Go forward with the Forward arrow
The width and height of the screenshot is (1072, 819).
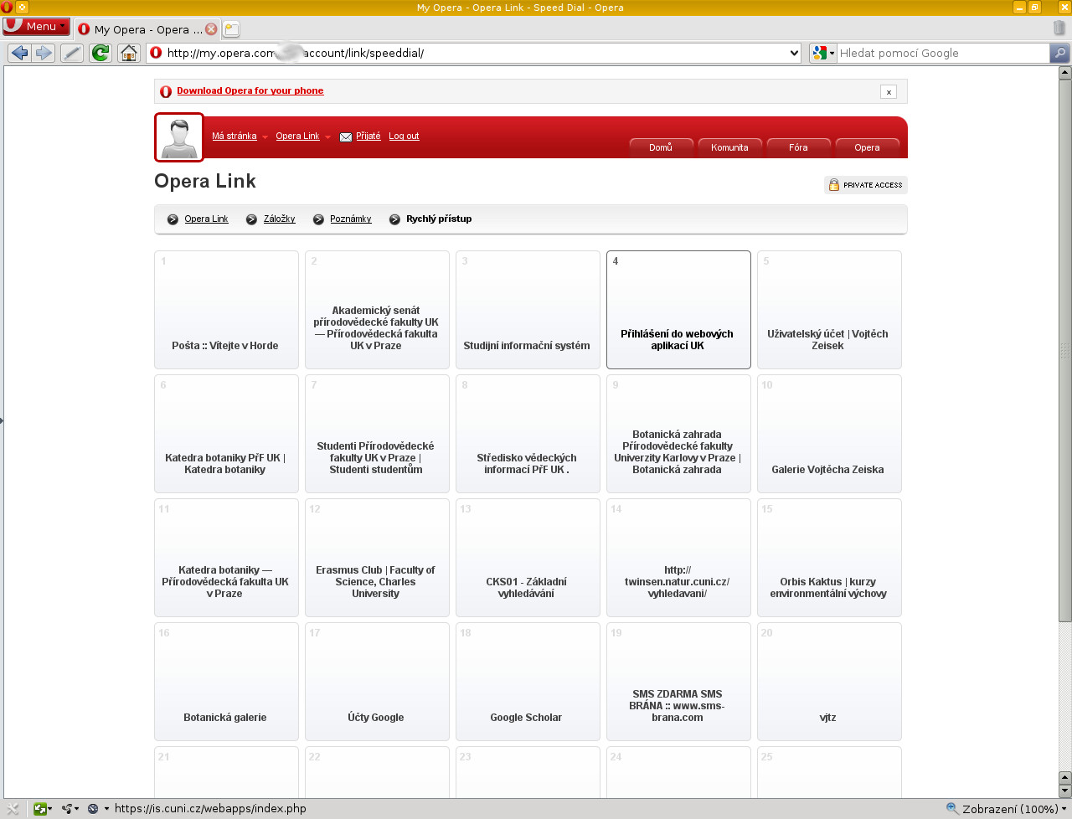pos(44,53)
